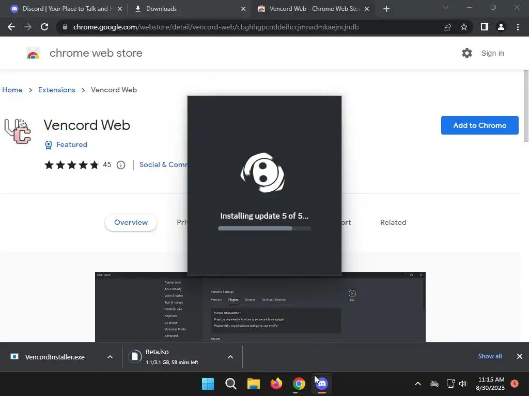Open the Chrome three-dot menu

pos(518,27)
